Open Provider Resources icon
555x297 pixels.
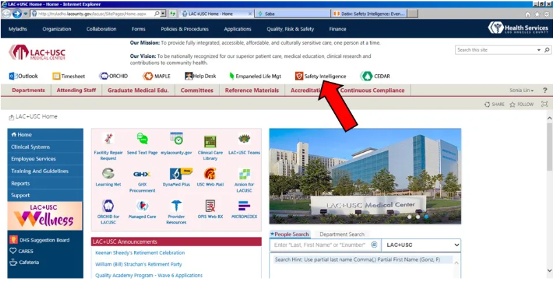point(176,206)
